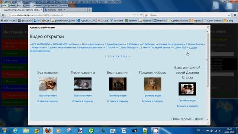Open the ТР bookmark
The image size is (238, 134).
tap(36, 20)
